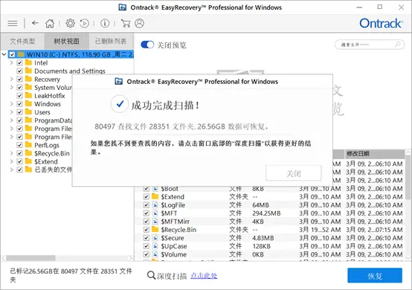Click the 点击此处 deep scan link

pos(204,276)
